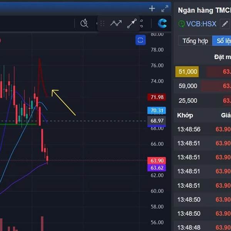
Task: Click the red 63.90 current price label
Action: [x=157, y=161]
